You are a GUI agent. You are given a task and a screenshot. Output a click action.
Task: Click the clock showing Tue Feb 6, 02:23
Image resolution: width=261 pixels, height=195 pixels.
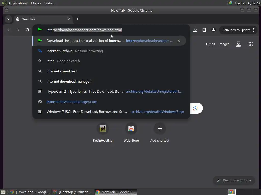(x=247, y=3)
